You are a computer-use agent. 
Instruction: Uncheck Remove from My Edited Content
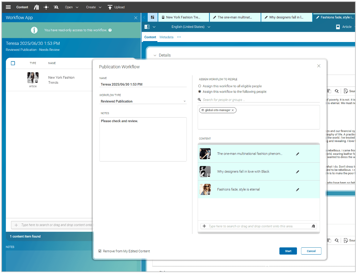coord(100,251)
